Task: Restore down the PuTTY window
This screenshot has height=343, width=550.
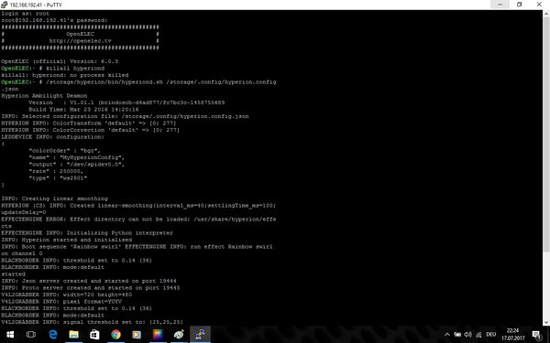Action: (520, 5)
